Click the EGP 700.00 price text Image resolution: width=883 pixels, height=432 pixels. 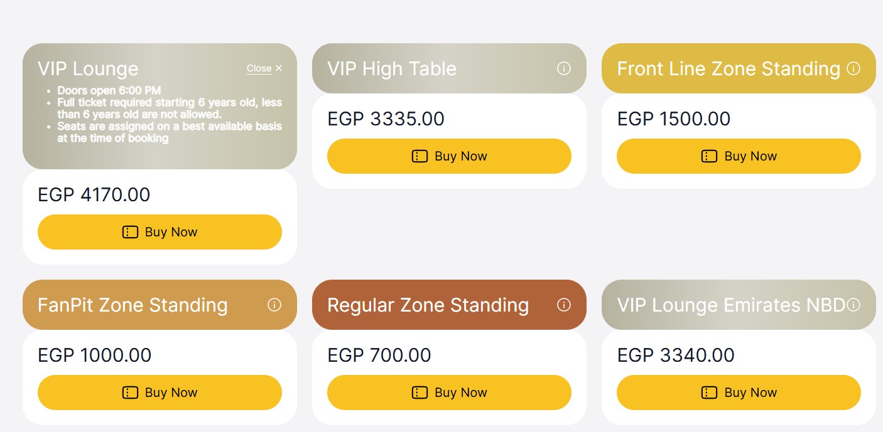point(379,355)
